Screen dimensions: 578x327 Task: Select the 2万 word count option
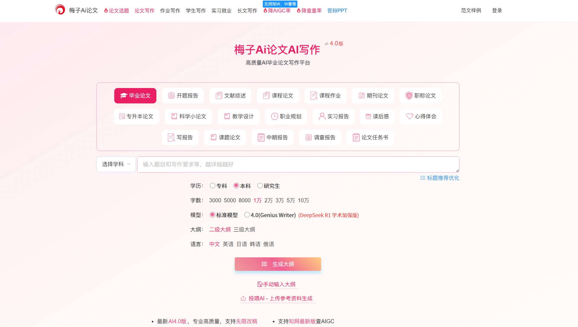tap(268, 200)
